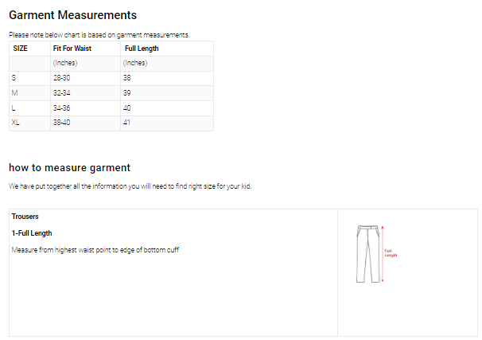
Task: Click the Full Length table header
Action: click(x=142, y=49)
